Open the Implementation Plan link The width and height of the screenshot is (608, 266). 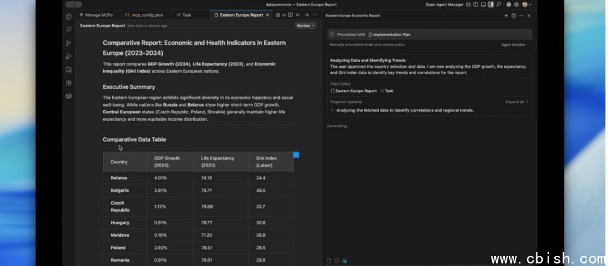[x=391, y=34]
